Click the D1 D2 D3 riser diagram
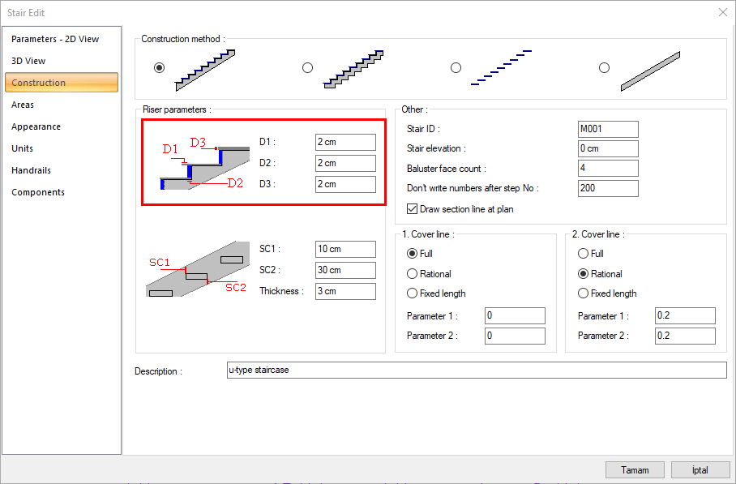 point(204,163)
